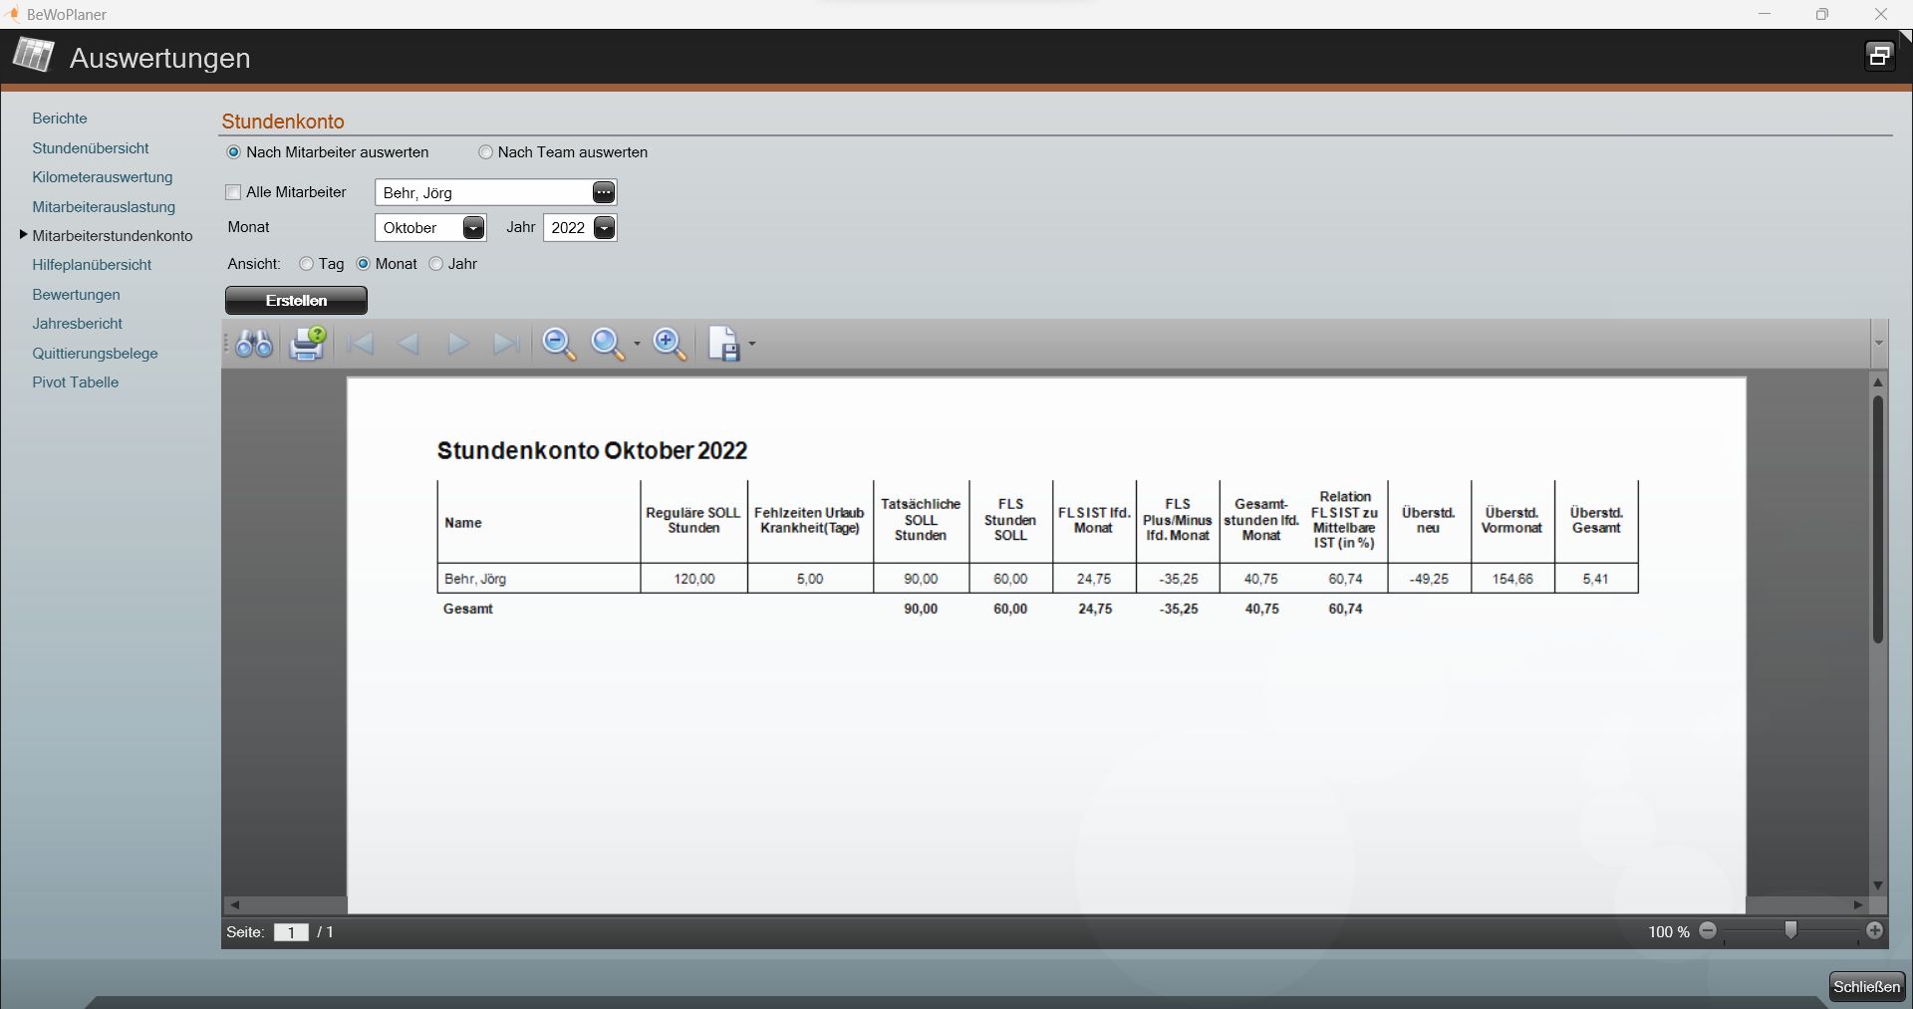Click the scroll down arrow

(1878, 885)
